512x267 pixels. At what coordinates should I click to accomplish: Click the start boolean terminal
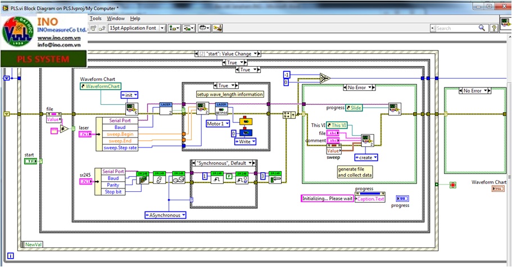(x=31, y=162)
